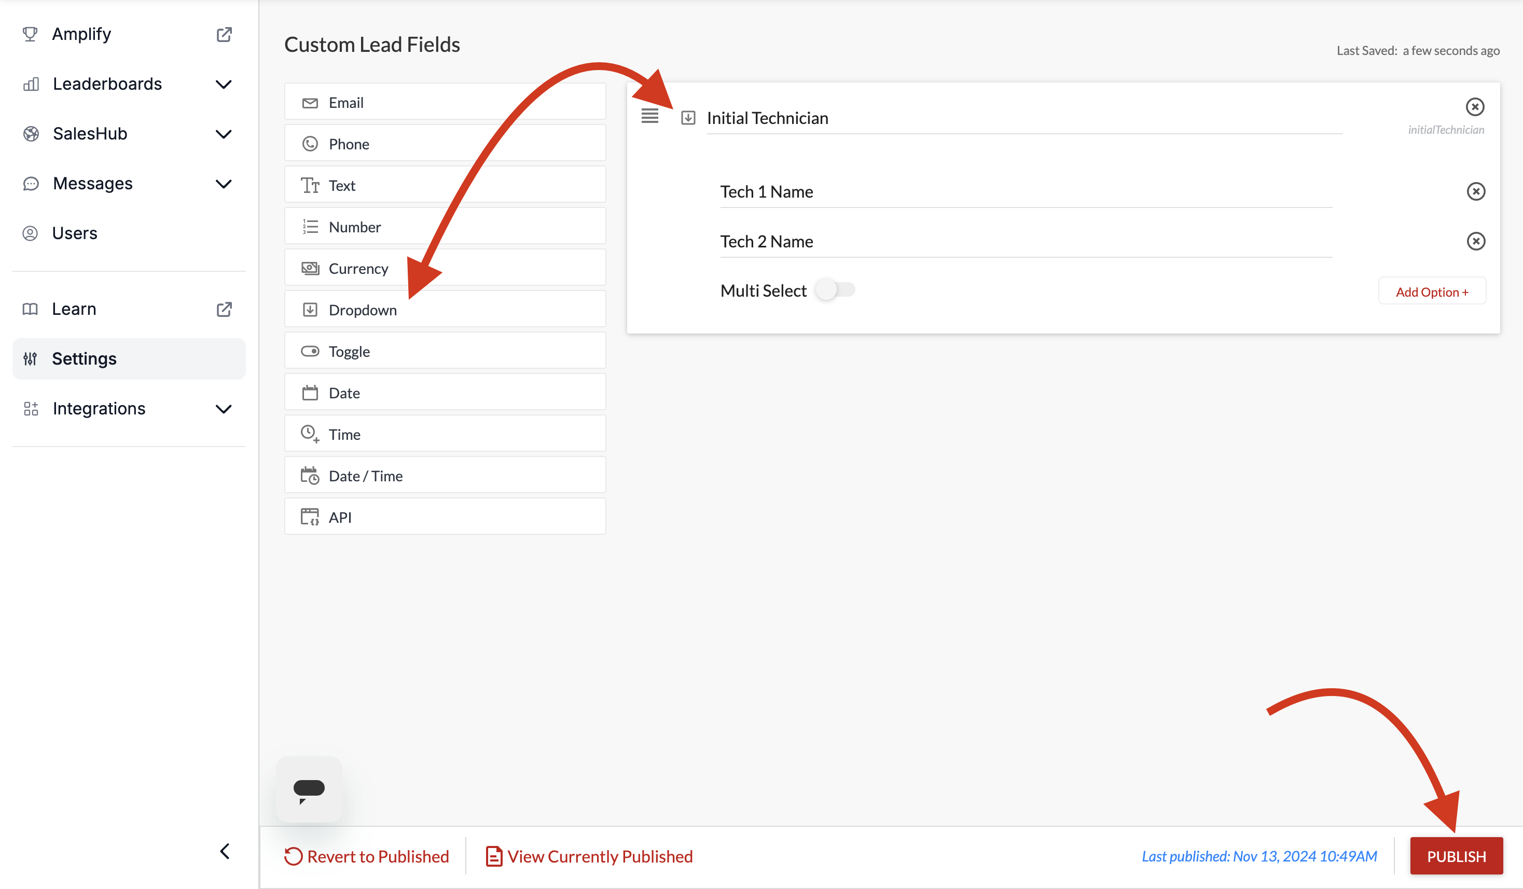Viewport: 1523px width, 889px height.
Task: Add a Number field type
Action: tap(445, 226)
